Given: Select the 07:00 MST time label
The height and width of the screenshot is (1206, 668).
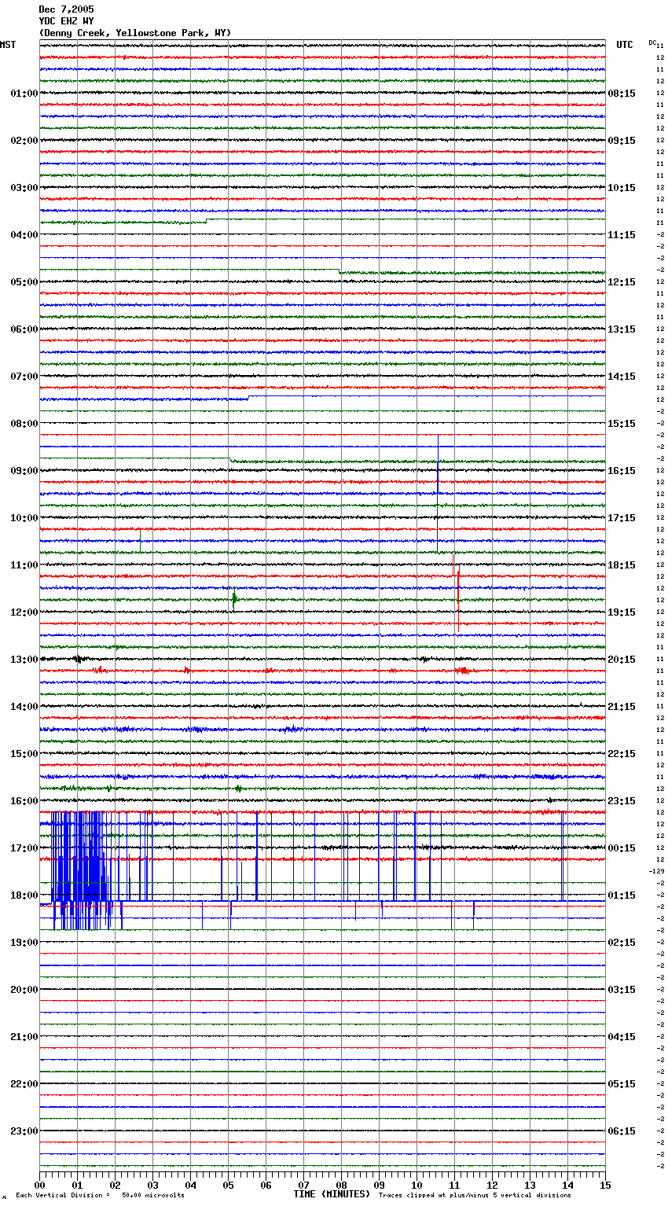Looking at the screenshot, I should [x=24, y=377].
